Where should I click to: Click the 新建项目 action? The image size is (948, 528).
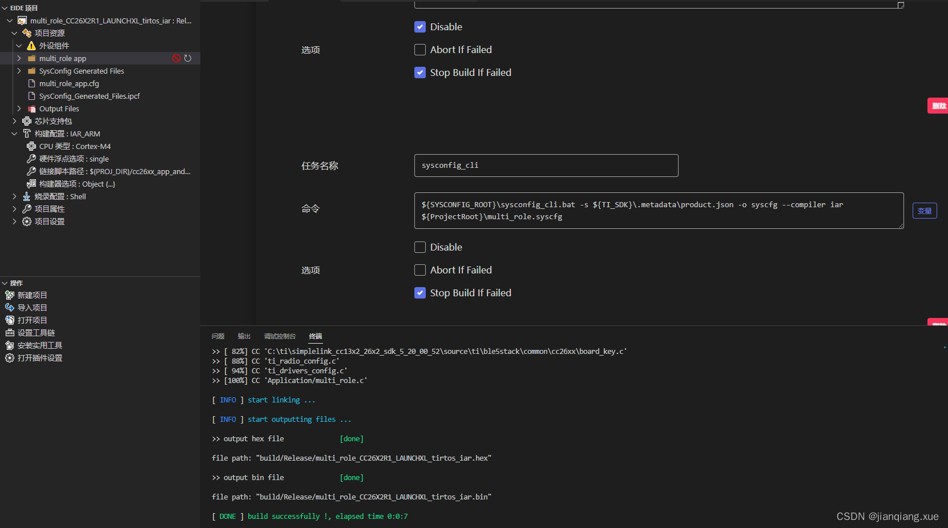[x=32, y=295]
